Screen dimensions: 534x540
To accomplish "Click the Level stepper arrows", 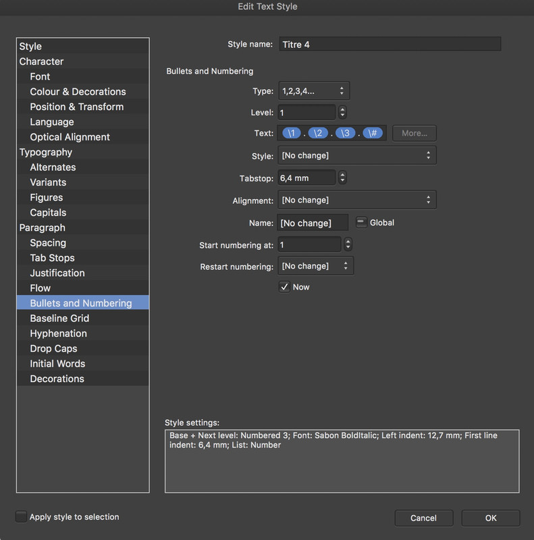I will [342, 112].
